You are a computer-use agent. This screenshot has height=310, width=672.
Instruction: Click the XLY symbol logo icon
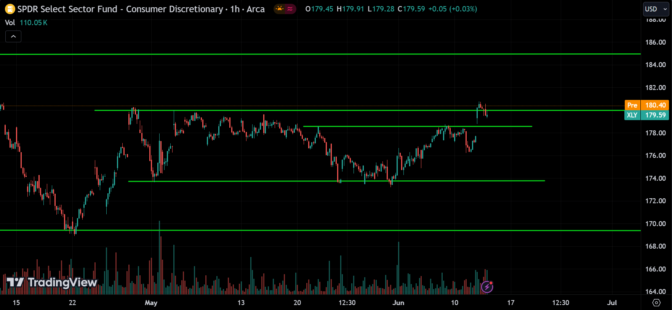10,9
